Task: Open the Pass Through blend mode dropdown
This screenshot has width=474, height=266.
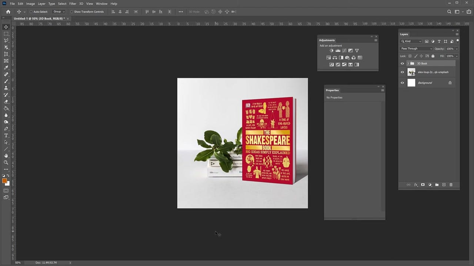Action: coord(415,48)
